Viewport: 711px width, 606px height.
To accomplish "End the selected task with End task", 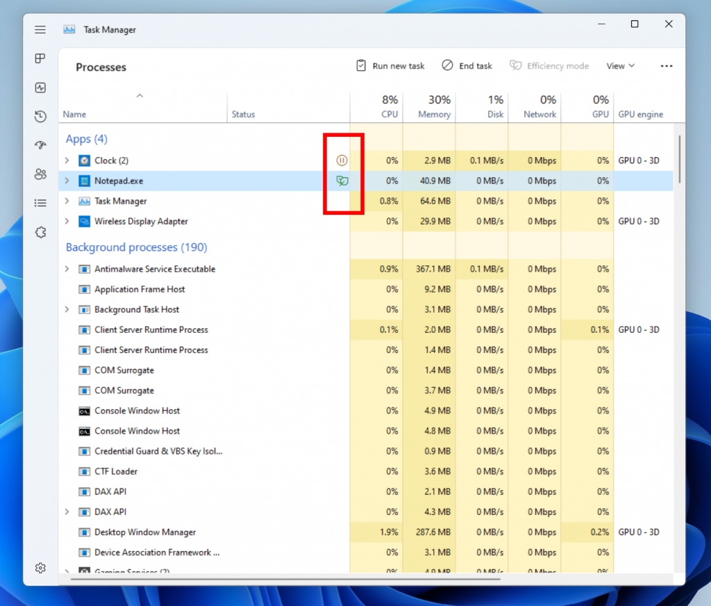I will 467,65.
